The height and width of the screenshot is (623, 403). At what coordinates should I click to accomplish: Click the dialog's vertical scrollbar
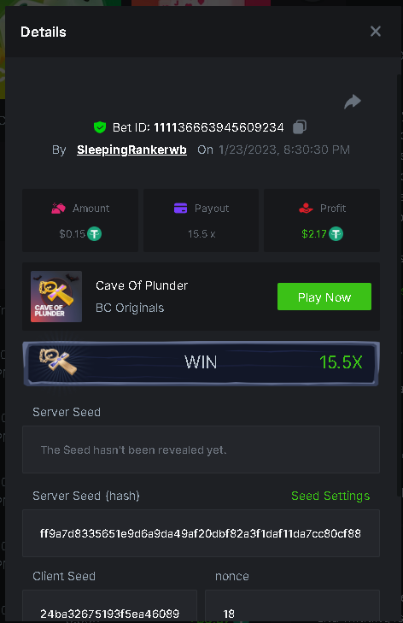pyautogui.click(x=400, y=285)
